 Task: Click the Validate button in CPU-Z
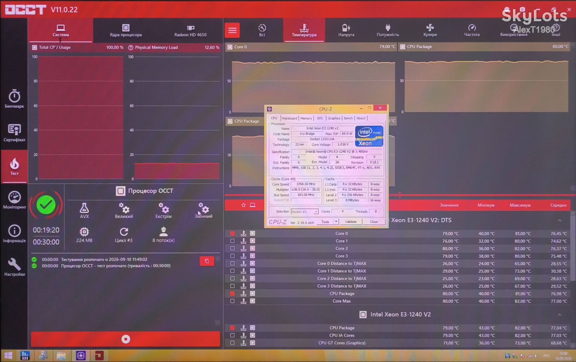351,222
